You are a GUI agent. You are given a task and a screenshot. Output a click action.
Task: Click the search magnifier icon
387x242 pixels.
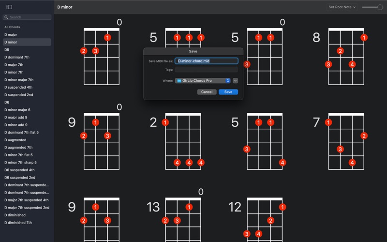pyautogui.click(x=7, y=17)
